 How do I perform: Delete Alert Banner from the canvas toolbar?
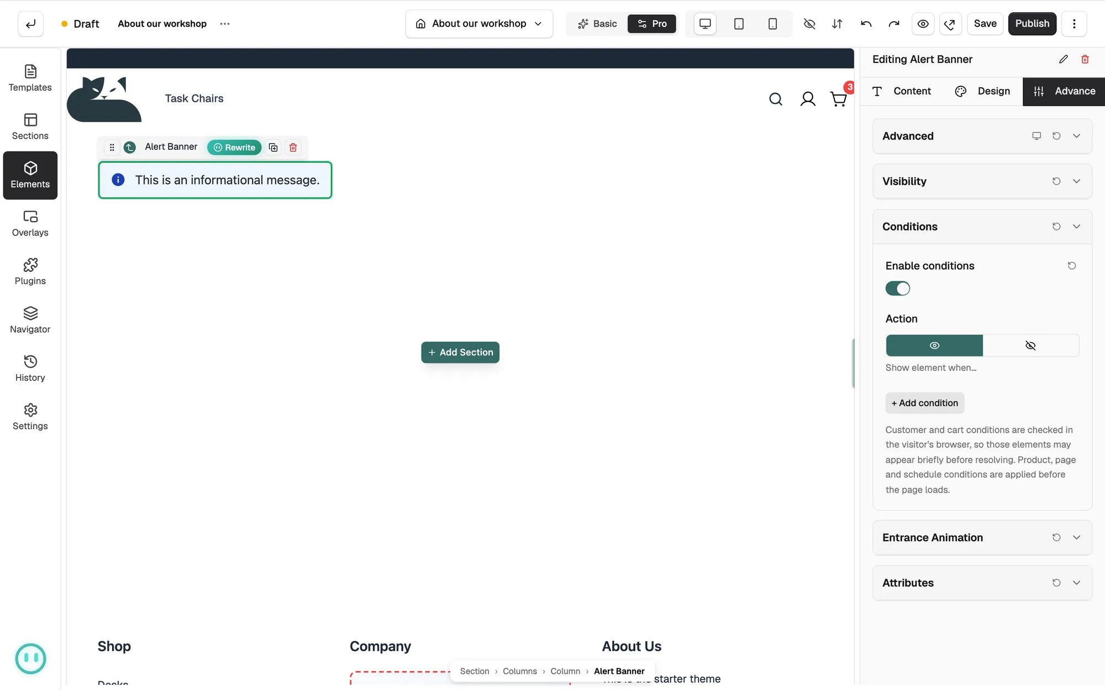(293, 147)
